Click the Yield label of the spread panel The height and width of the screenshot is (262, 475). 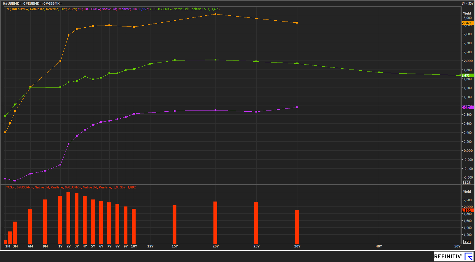pyautogui.click(x=467, y=192)
